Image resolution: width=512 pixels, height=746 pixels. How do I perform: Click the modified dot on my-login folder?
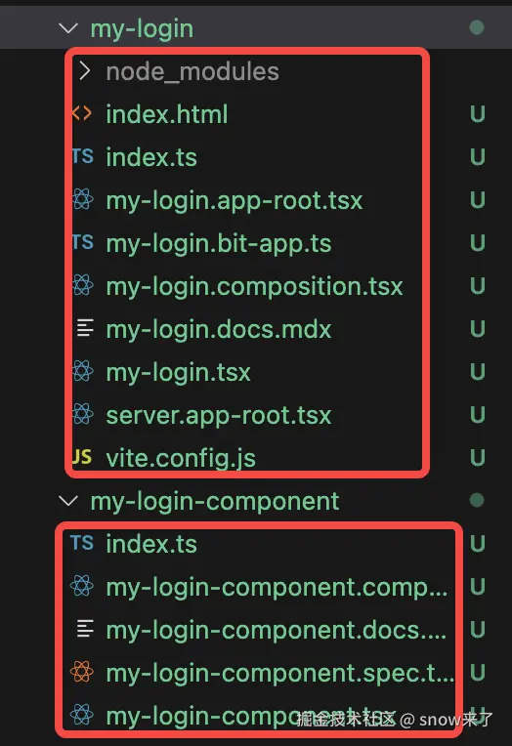pos(477,27)
